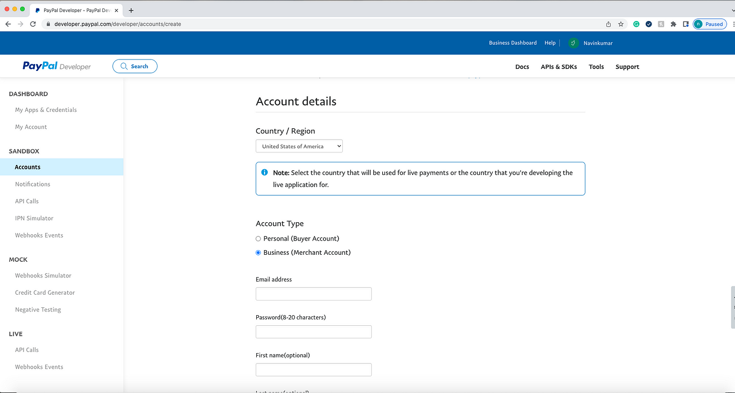Open the Tools menu
Viewport: 735px width, 393px height.
tap(596, 67)
